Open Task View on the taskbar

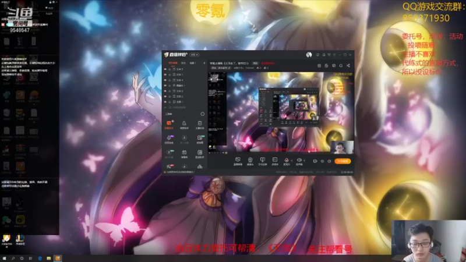pos(30,259)
